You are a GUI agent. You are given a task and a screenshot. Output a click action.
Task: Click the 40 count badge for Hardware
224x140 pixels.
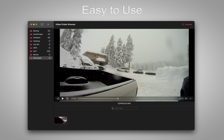point(49,38)
